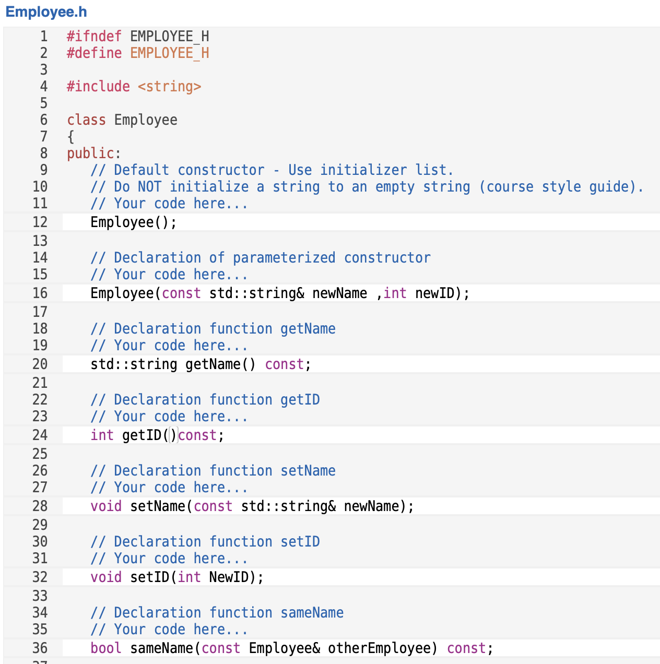
Task: Click the Declaration function getID comment
Action: [205, 399]
